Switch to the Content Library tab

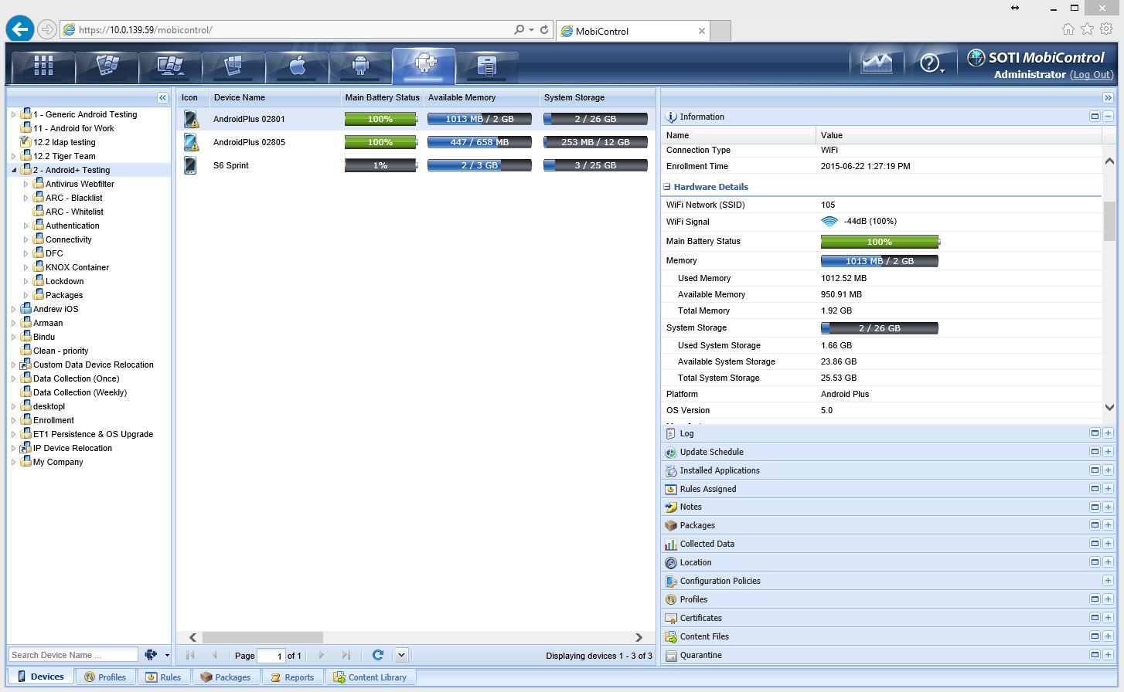tap(370, 677)
